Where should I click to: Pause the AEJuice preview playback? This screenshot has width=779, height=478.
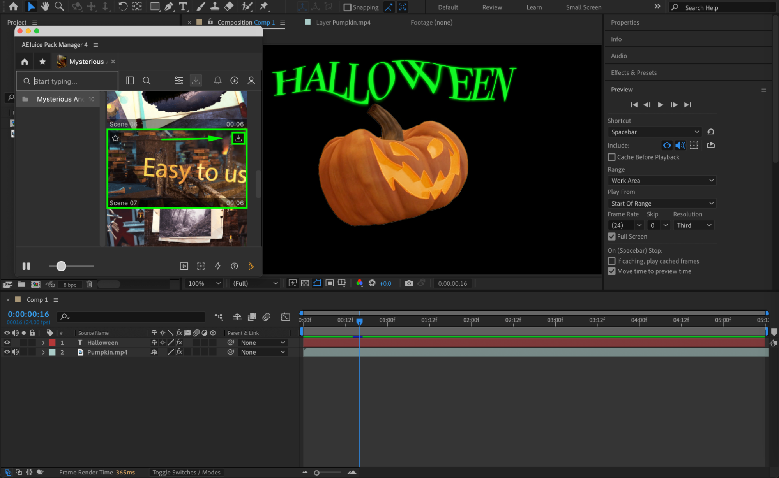(26, 266)
